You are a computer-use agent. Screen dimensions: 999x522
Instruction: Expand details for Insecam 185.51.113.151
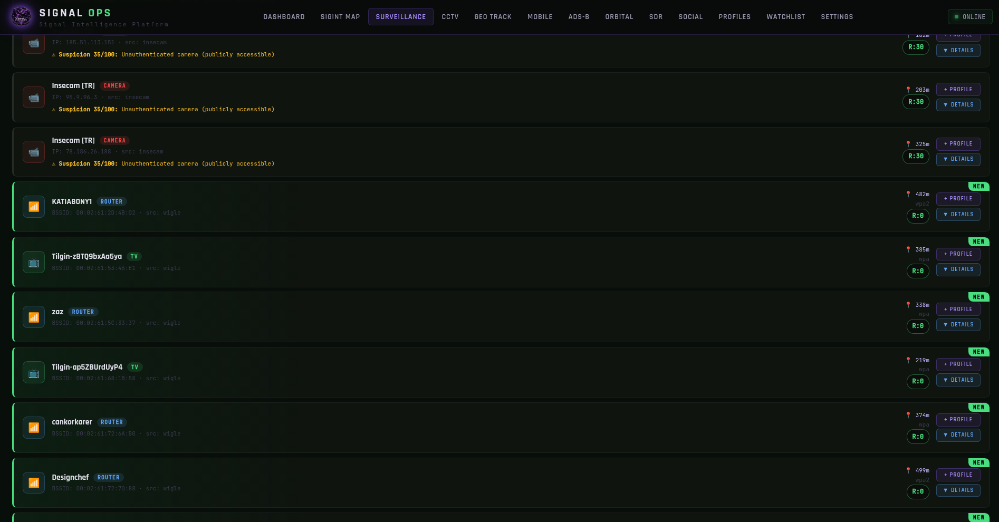(x=958, y=51)
